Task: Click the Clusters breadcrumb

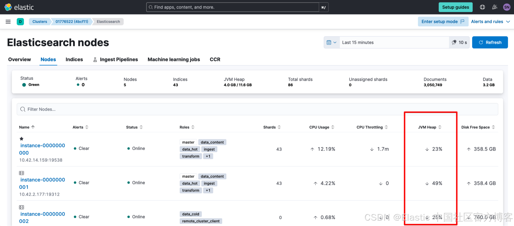Action: [x=40, y=22]
